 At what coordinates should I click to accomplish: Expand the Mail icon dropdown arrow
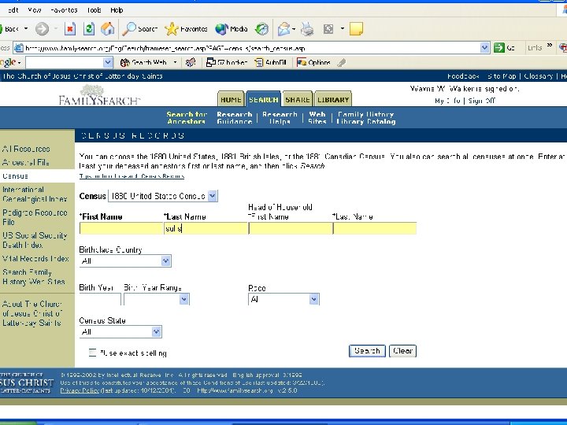pos(294,29)
